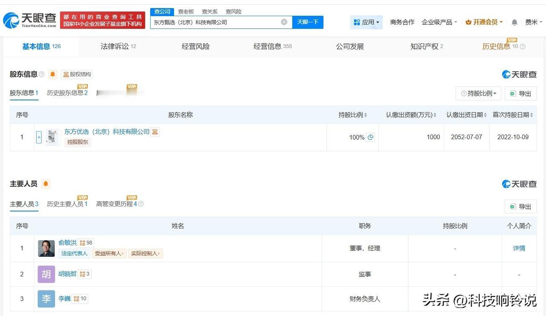Open the 知识产权 tab
Viewport: 546px width, 316px height.
pos(427,46)
